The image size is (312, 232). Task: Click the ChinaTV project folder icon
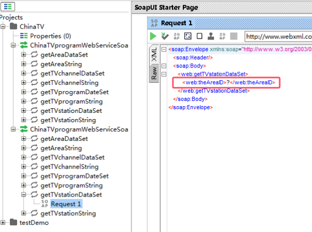point(14,26)
